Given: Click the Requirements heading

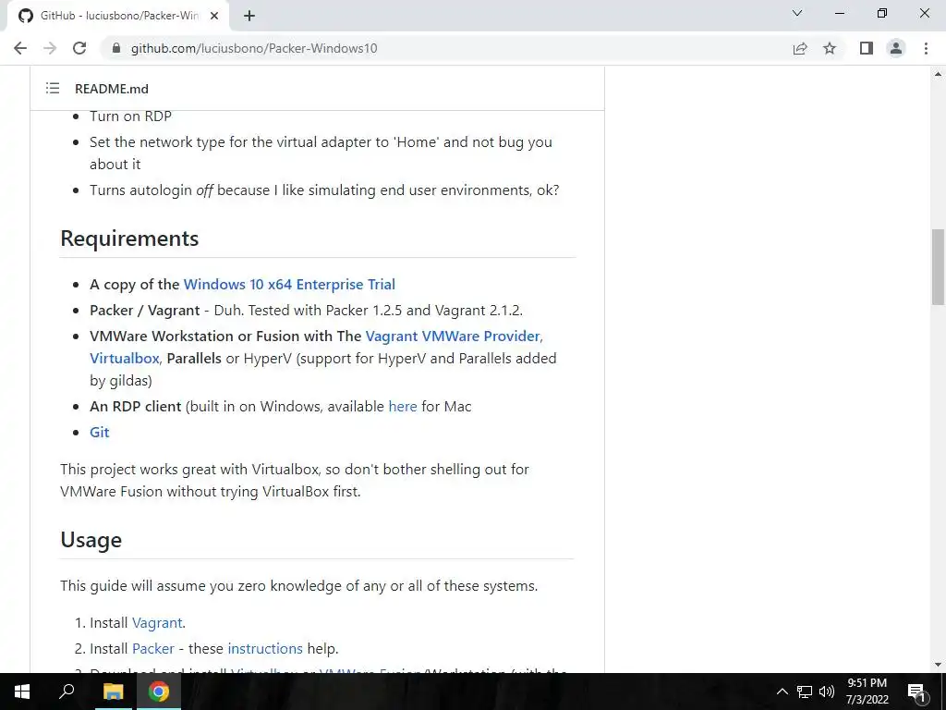Looking at the screenshot, I should click(x=129, y=239).
